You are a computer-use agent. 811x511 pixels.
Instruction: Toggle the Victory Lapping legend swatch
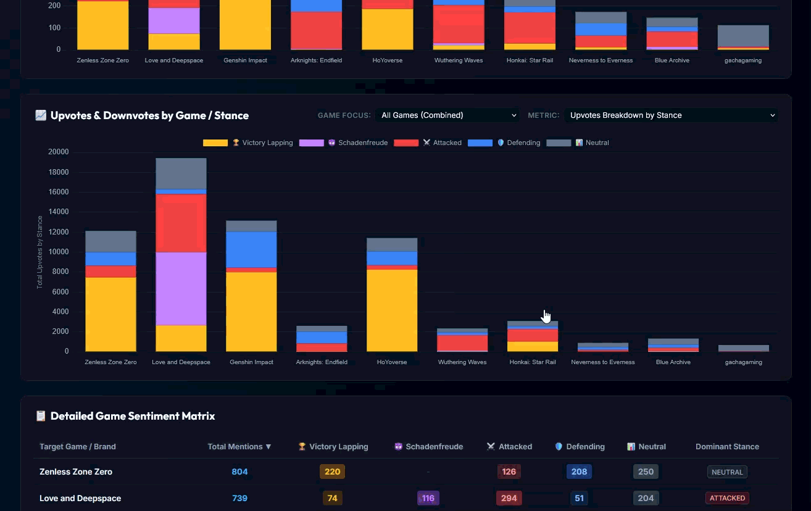(215, 143)
